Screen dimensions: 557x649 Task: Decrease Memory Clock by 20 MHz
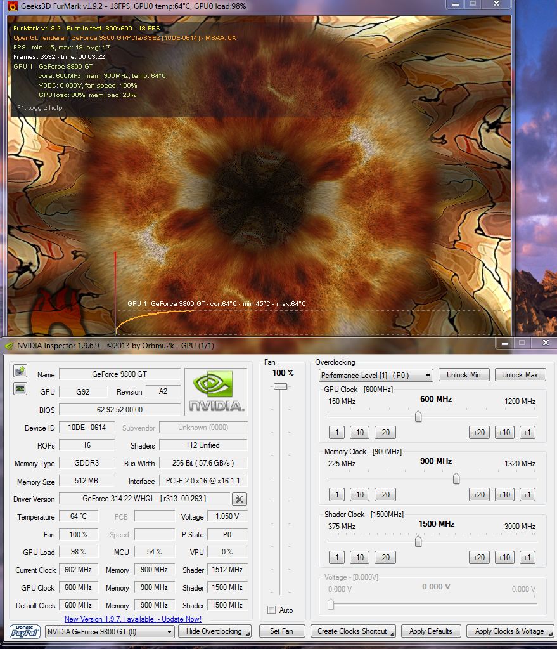(x=385, y=495)
